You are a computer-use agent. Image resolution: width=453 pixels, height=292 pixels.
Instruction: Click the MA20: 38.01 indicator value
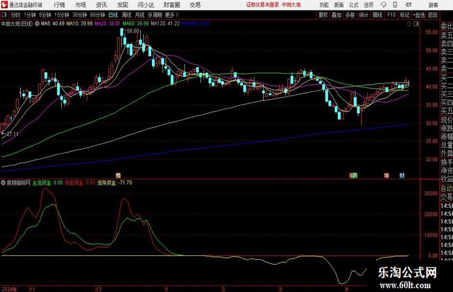click(107, 23)
